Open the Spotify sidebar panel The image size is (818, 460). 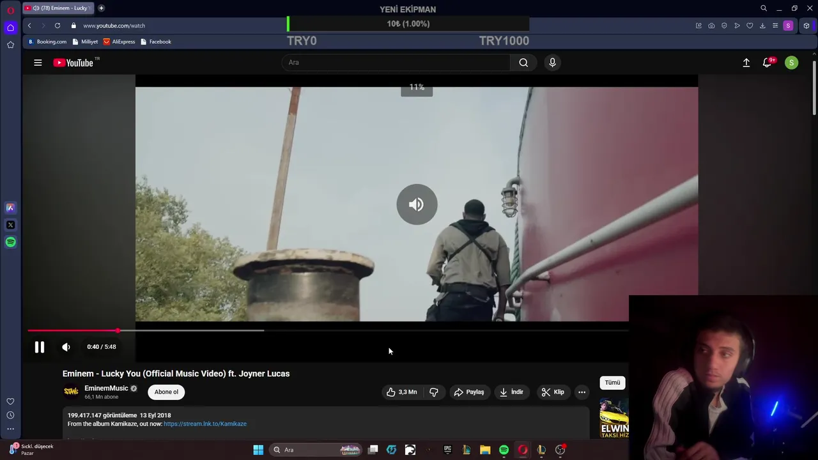point(10,242)
